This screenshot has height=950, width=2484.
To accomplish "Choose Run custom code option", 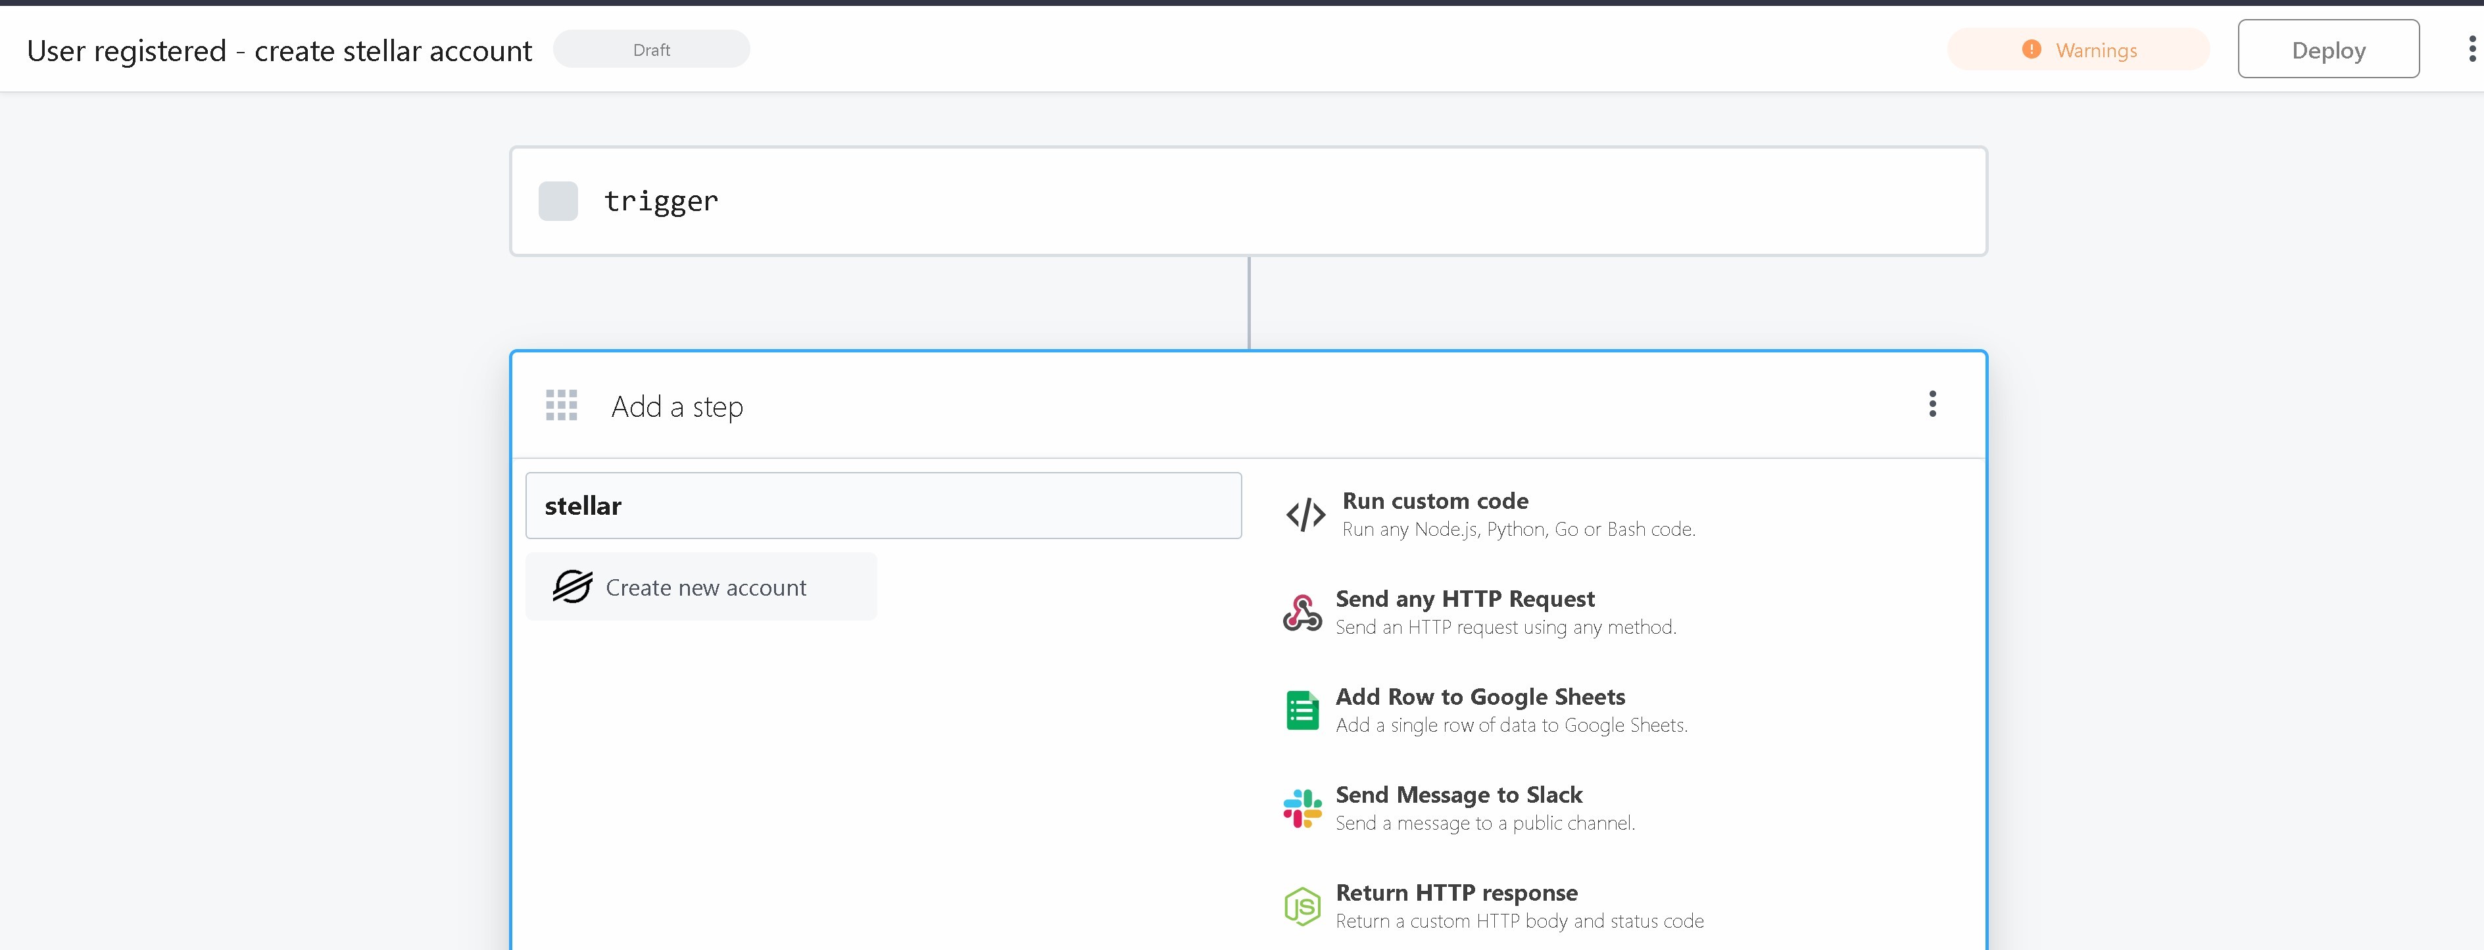I will coord(1435,501).
